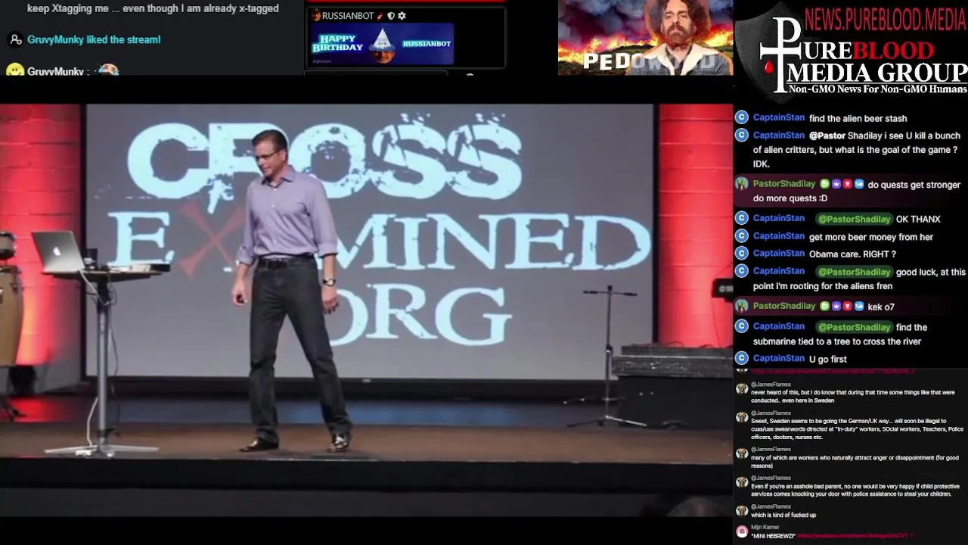Click PastorShadilay username on 'do quests get stronger'
968x545 pixels.
(784, 184)
